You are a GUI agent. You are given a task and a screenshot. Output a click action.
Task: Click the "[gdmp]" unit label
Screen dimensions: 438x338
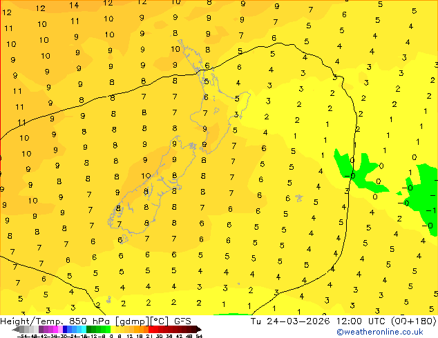coord(132,321)
